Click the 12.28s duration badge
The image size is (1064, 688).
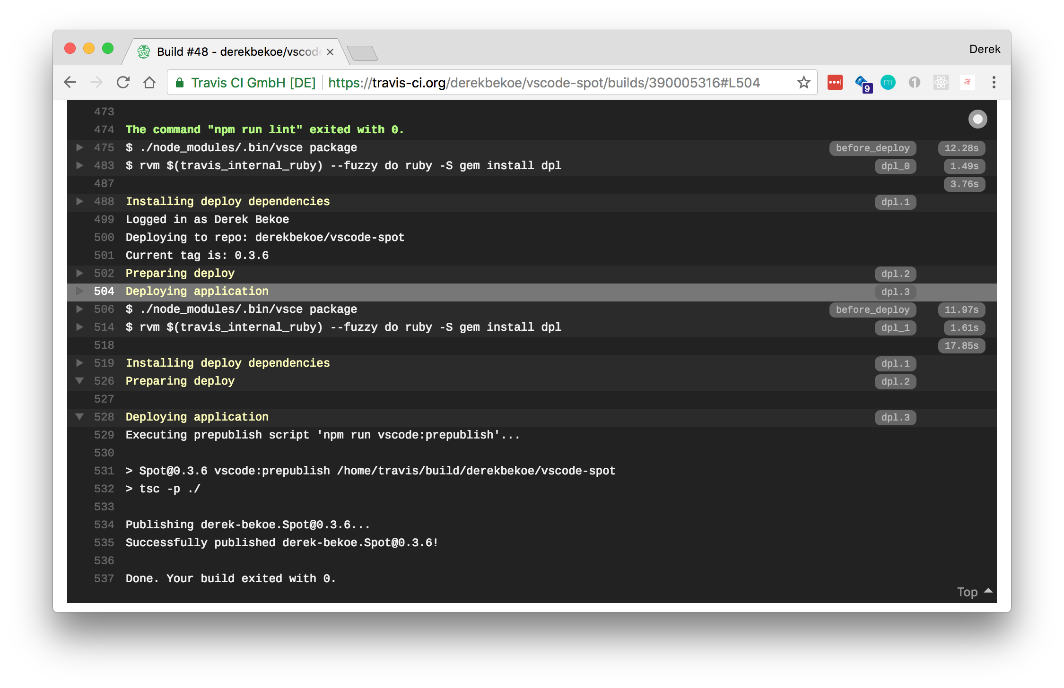click(x=961, y=148)
